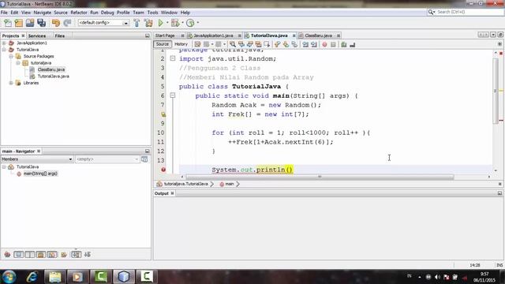505x284 pixels.
Task: Click the Uncomment editor toolbar icon
Action: [353, 44]
